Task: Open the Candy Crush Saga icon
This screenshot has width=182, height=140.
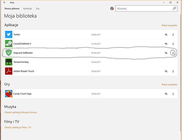Action: (9, 93)
